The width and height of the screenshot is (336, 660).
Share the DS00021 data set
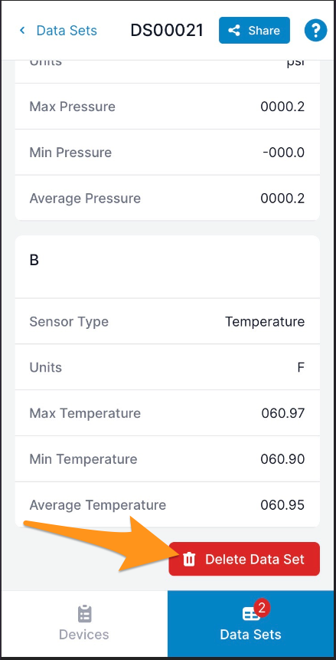[x=254, y=31]
